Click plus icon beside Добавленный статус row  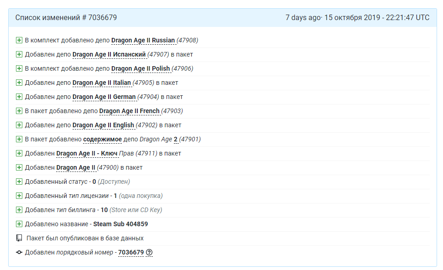[x=19, y=182]
